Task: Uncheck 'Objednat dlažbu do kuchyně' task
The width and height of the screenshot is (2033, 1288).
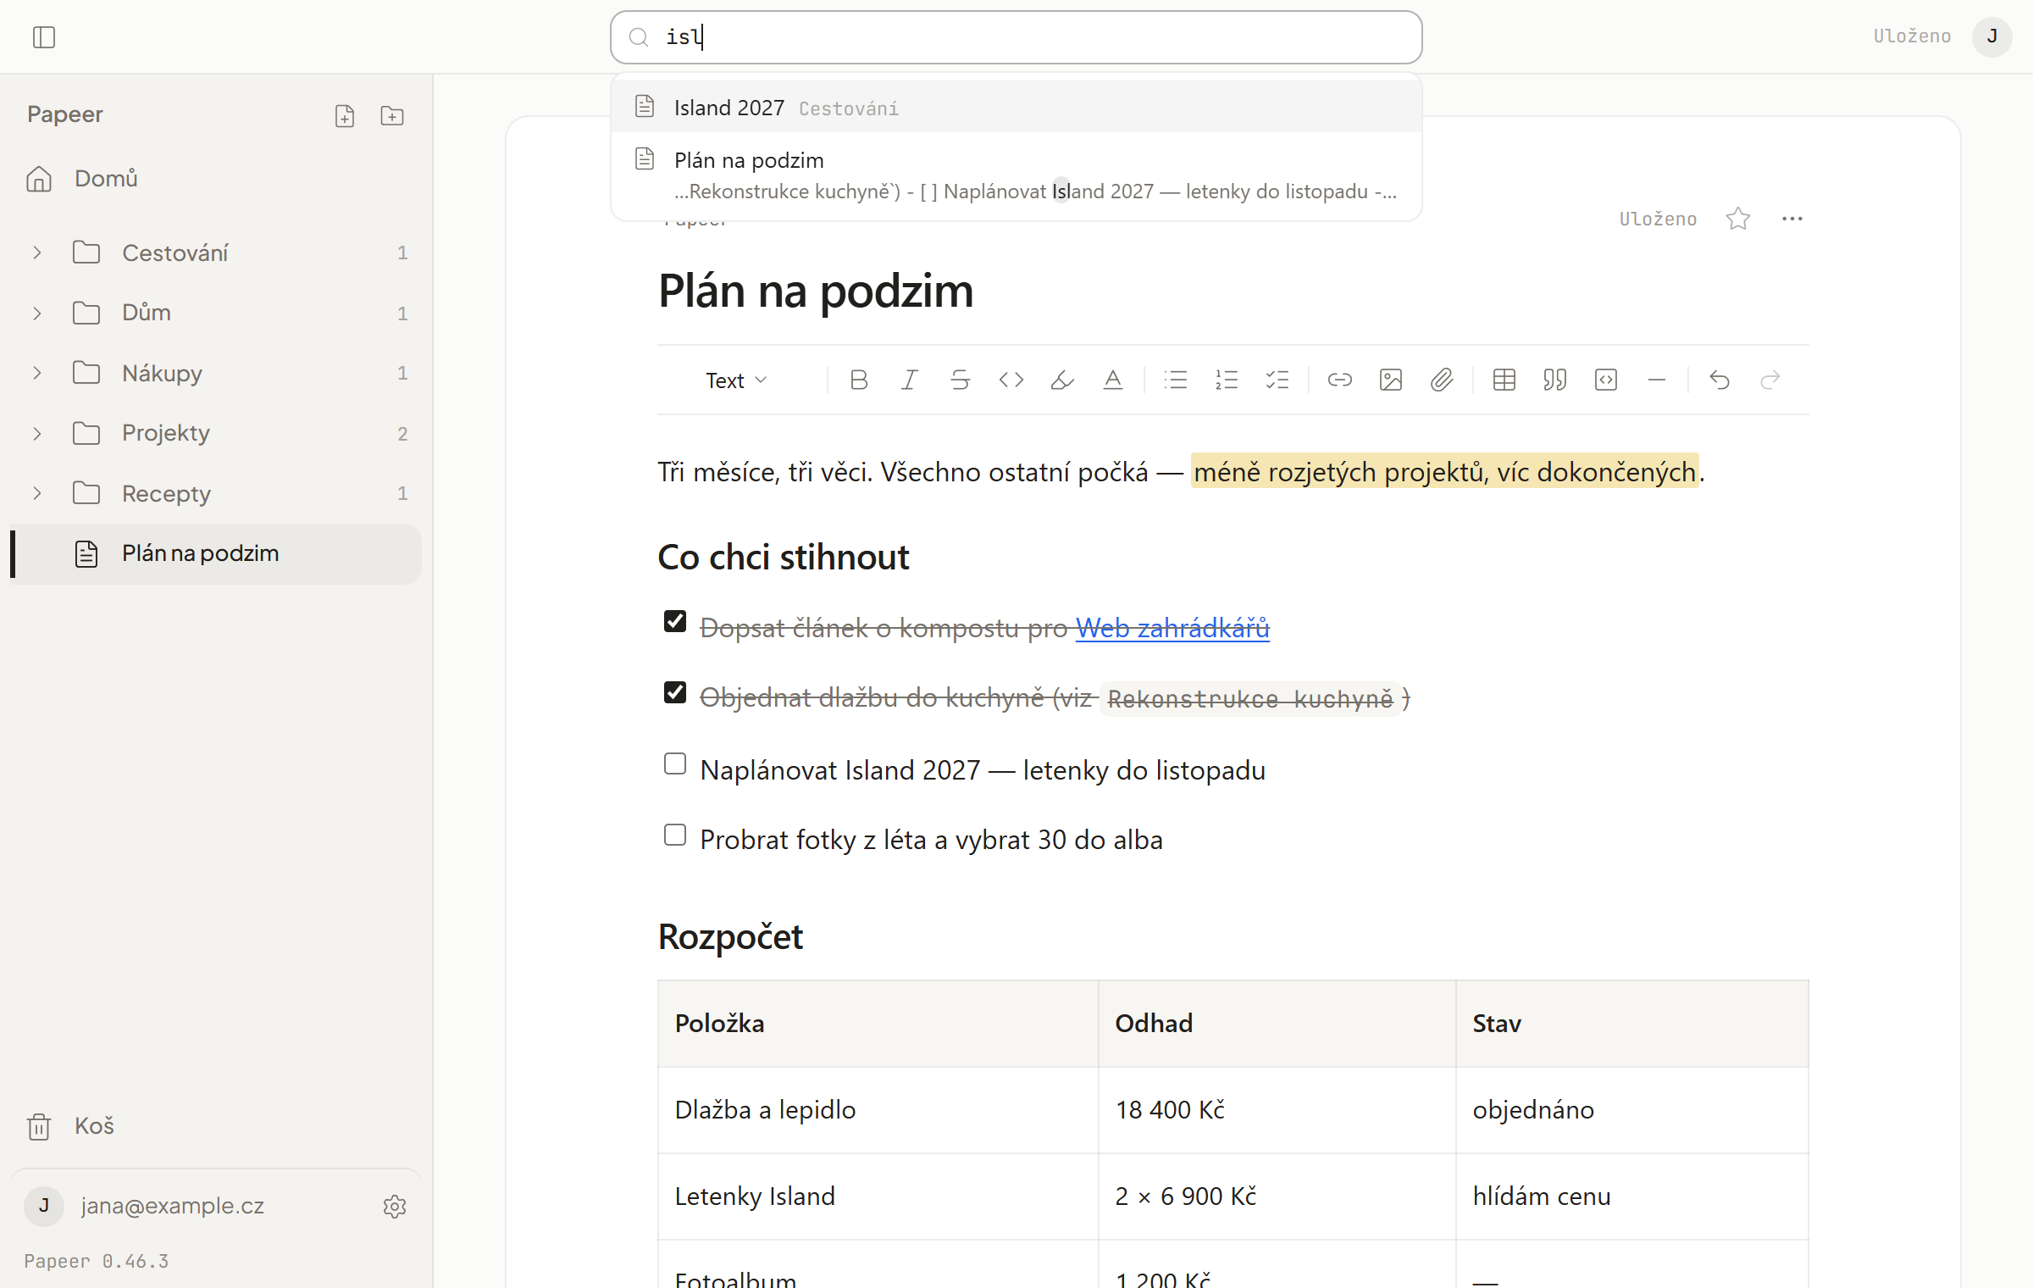Action: click(675, 693)
